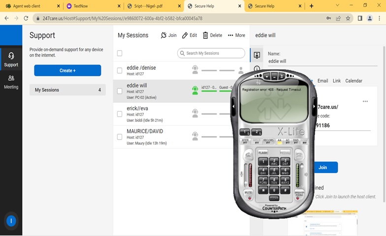
Task: Click the eddie /denise session's host icon
Action: [x=195, y=70]
